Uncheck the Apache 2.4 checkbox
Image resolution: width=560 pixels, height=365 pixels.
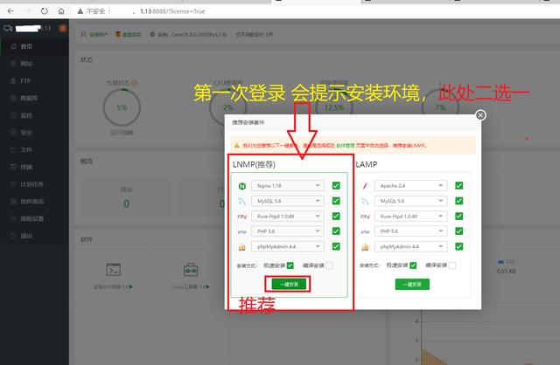tap(459, 185)
